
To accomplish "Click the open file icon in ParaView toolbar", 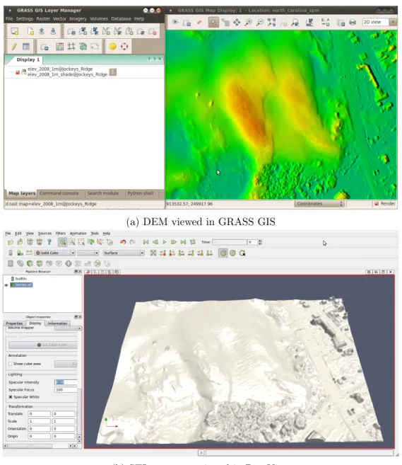I will [11, 242].
